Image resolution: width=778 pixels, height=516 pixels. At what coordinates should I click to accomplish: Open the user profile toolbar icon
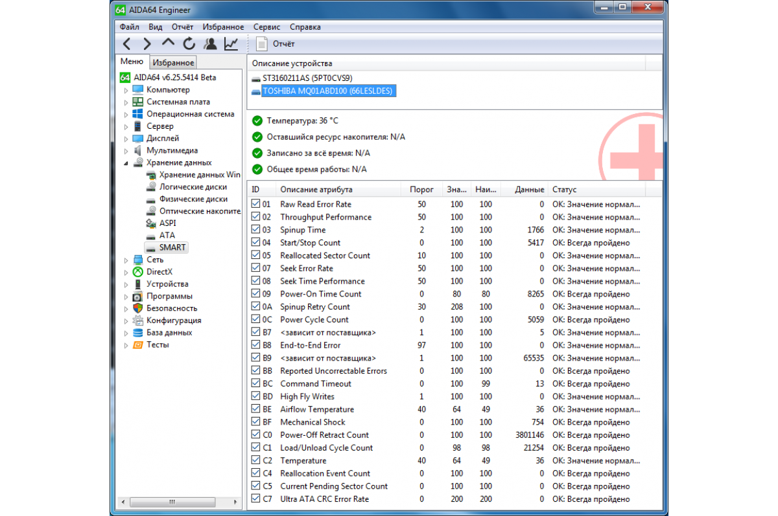pyautogui.click(x=209, y=43)
